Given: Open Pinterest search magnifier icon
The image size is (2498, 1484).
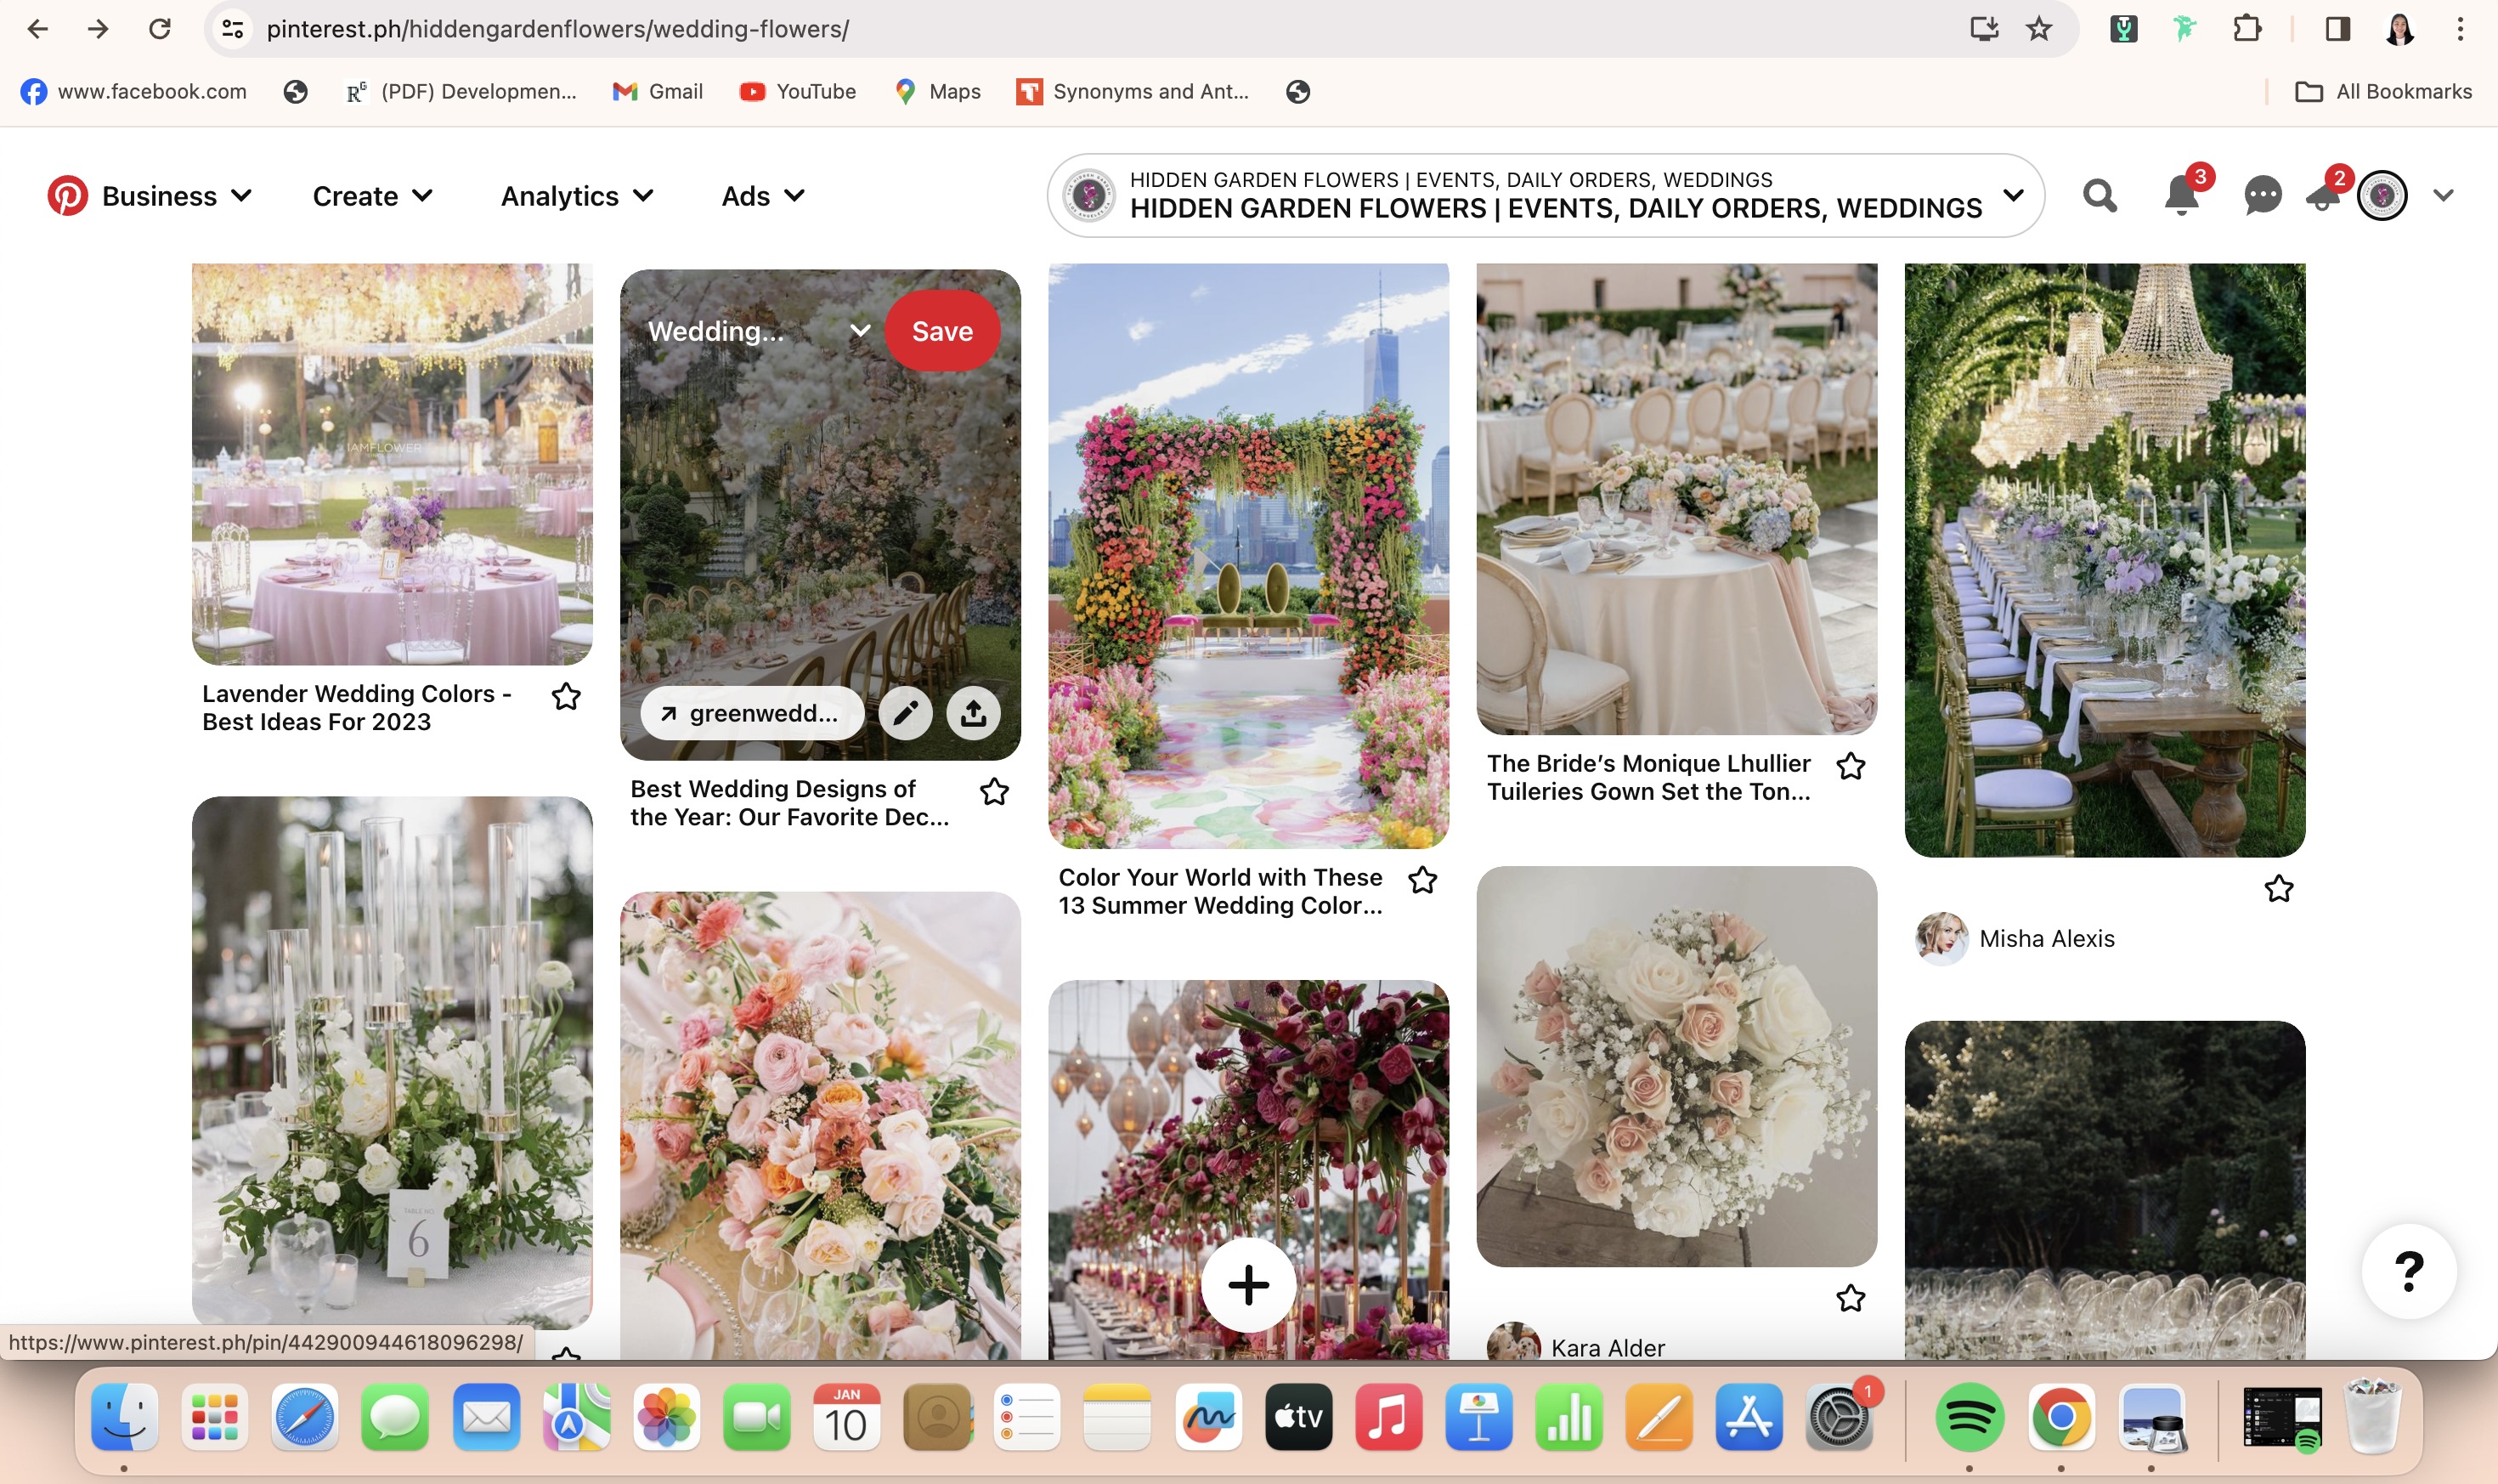Looking at the screenshot, I should [x=2100, y=195].
